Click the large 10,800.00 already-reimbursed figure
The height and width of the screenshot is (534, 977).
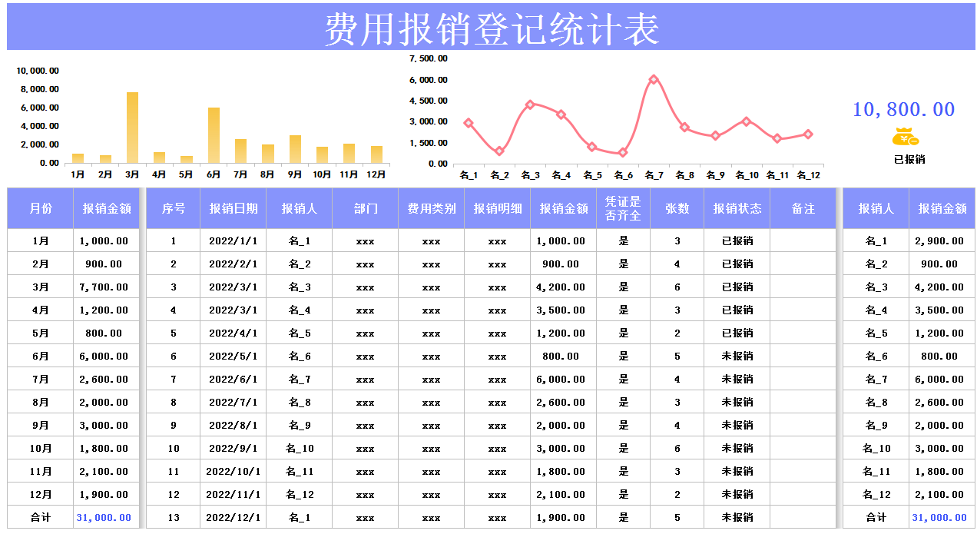(904, 108)
